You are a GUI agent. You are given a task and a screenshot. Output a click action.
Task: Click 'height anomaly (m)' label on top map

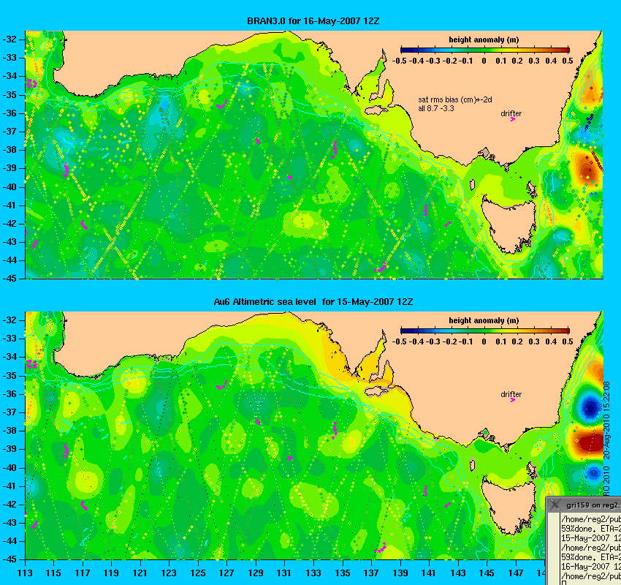(484, 39)
